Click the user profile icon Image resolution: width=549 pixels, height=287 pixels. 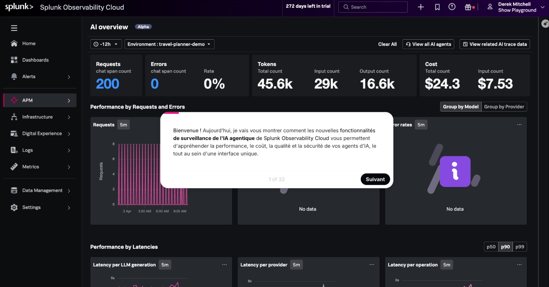click(490, 7)
